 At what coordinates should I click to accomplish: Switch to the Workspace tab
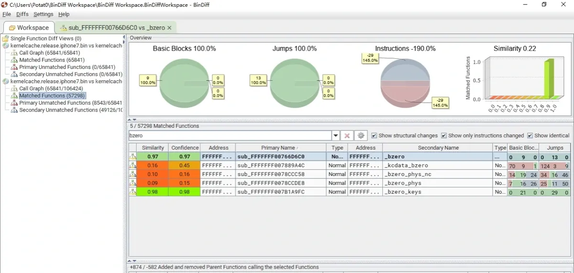pos(29,27)
